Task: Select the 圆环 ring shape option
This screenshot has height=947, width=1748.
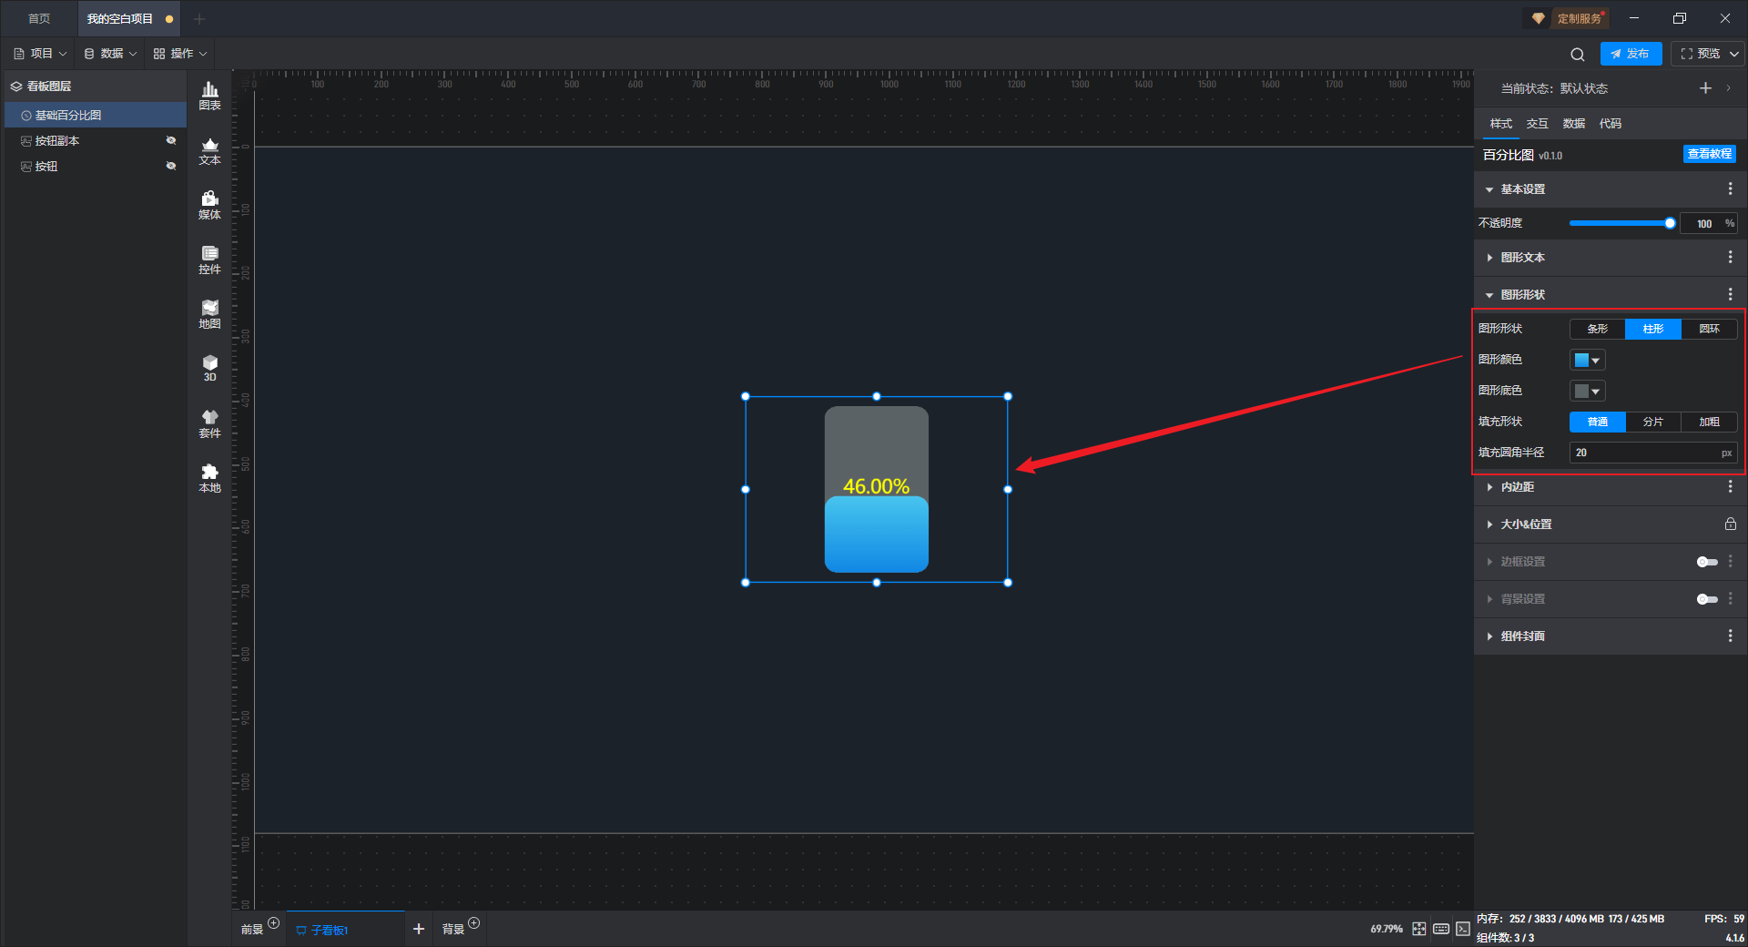Action: (1709, 329)
